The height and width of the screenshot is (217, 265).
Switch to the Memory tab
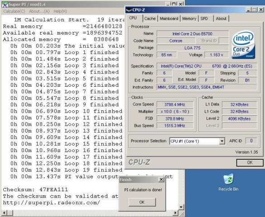189,19
